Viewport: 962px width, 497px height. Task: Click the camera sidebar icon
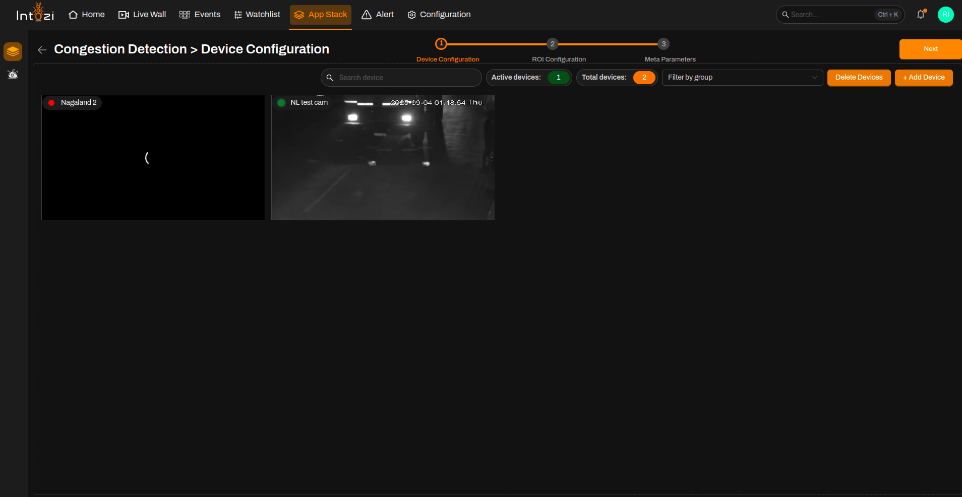[13, 75]
